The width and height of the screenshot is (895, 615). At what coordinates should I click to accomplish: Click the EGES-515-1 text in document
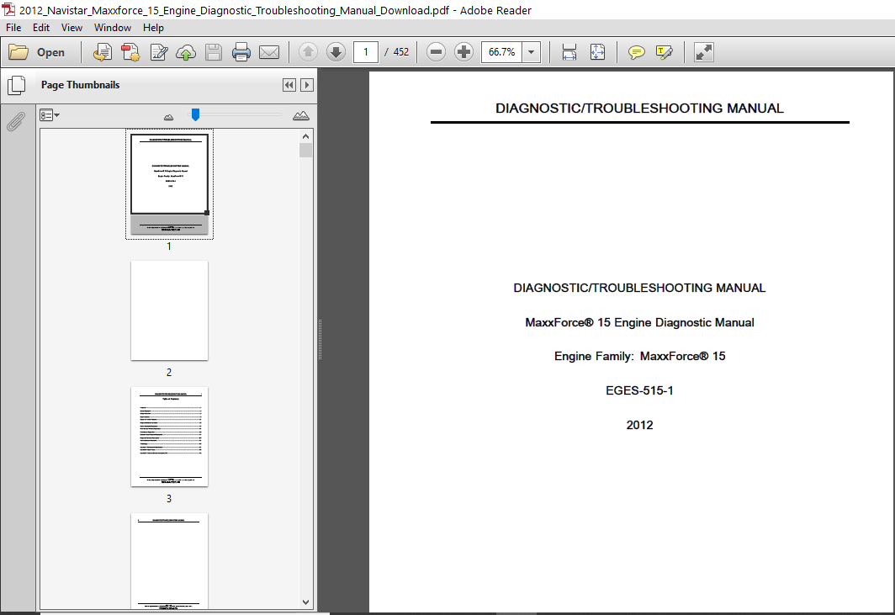click(639, 390)
